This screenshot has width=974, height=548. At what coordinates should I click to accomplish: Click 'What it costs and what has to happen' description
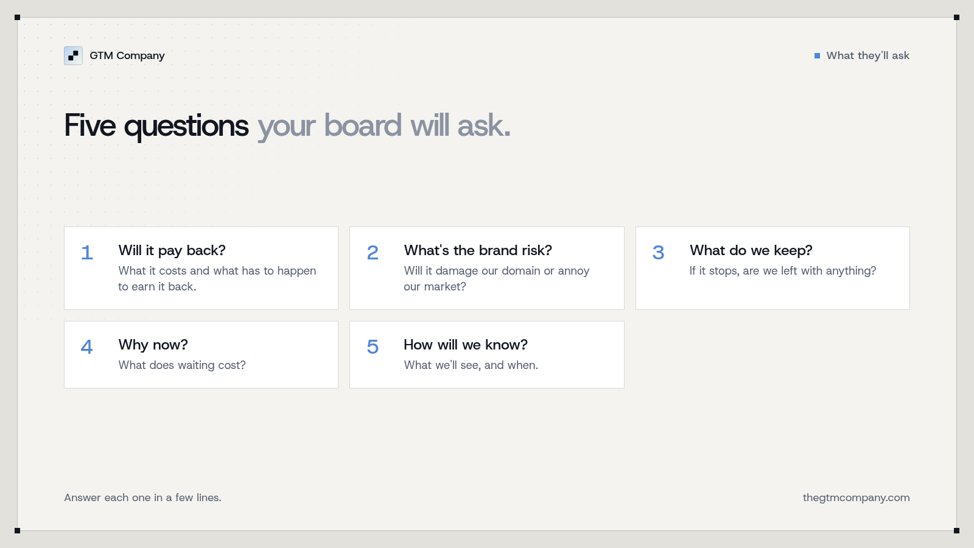coord(217,278)
